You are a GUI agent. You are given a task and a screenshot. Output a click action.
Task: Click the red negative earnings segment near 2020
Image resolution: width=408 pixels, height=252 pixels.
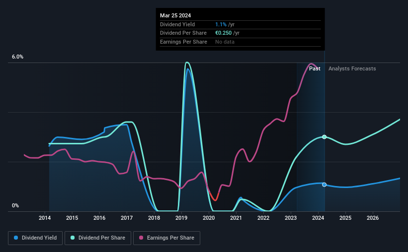tap(214, 196)
